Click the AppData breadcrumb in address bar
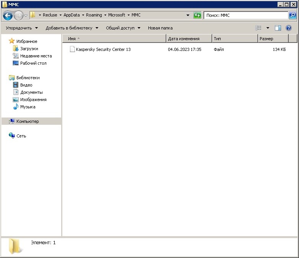Image resolution: width=299 pixels, height=258 pixels. click(x=71, y=15)
